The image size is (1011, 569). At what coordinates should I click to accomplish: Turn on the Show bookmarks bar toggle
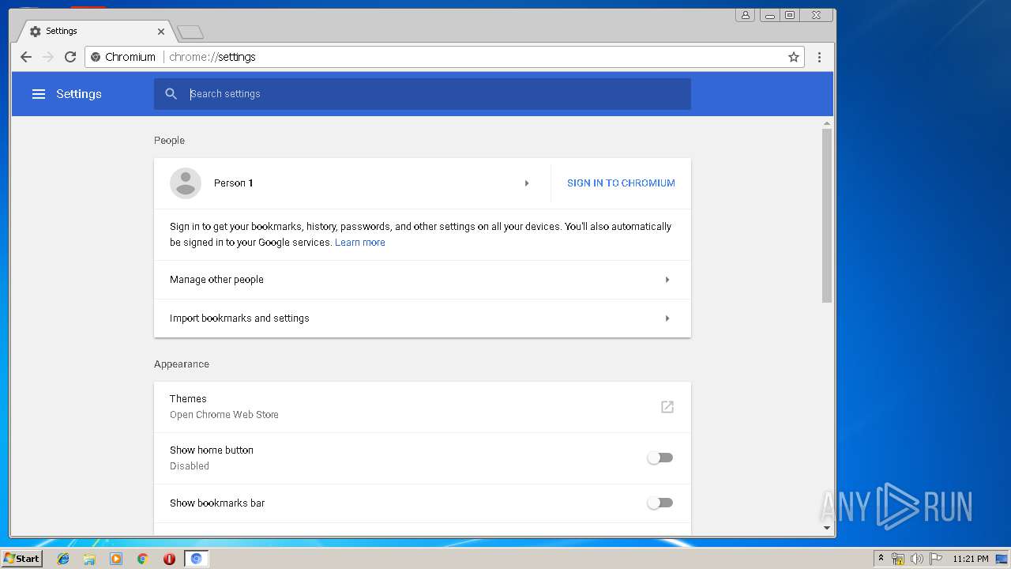coord(660,503)
